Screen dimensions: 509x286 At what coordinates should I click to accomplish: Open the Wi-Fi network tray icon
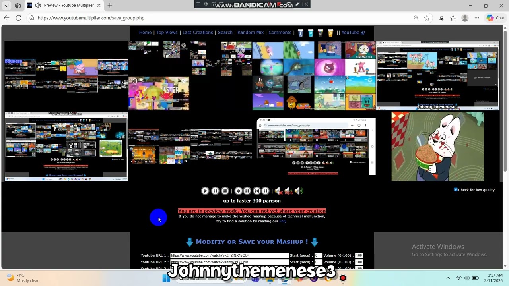[459, 278]
